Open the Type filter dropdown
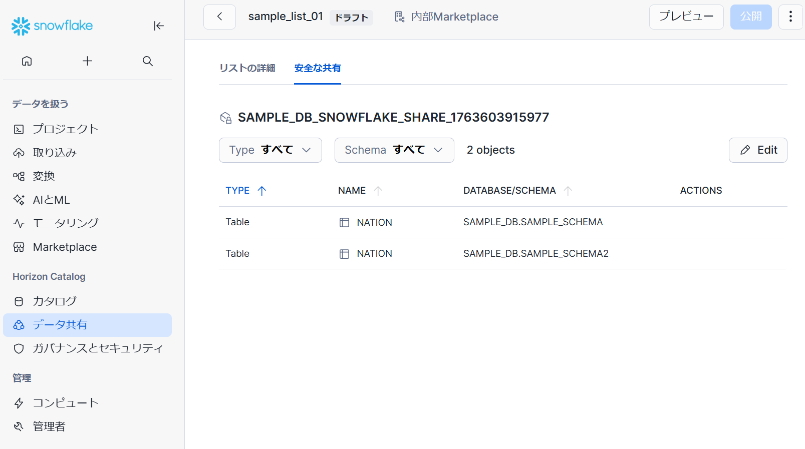Viewport: 805px width, 449px height. pos(270,150)
